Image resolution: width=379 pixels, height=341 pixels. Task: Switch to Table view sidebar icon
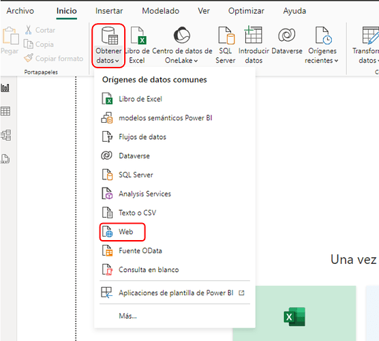pos(5,111)
